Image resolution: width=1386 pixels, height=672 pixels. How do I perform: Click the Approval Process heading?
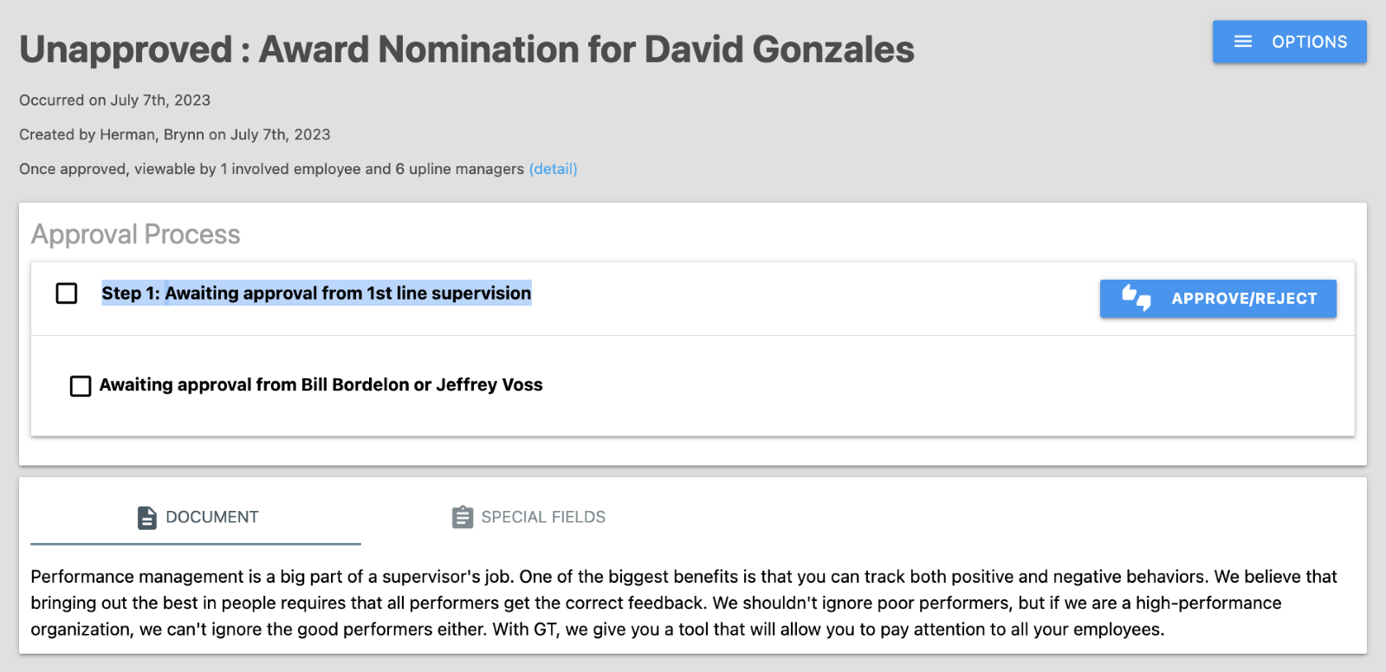[x=136, y=235]
